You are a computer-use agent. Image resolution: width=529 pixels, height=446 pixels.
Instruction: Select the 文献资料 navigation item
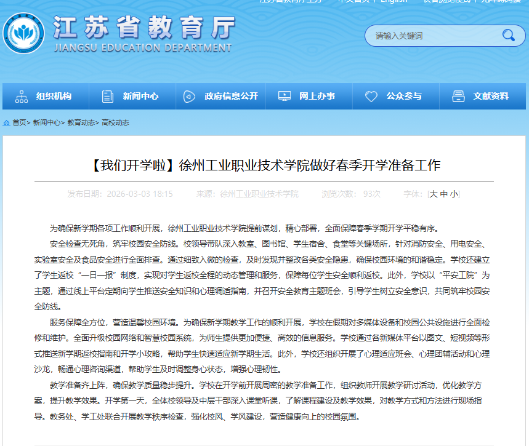coord(491,97)
